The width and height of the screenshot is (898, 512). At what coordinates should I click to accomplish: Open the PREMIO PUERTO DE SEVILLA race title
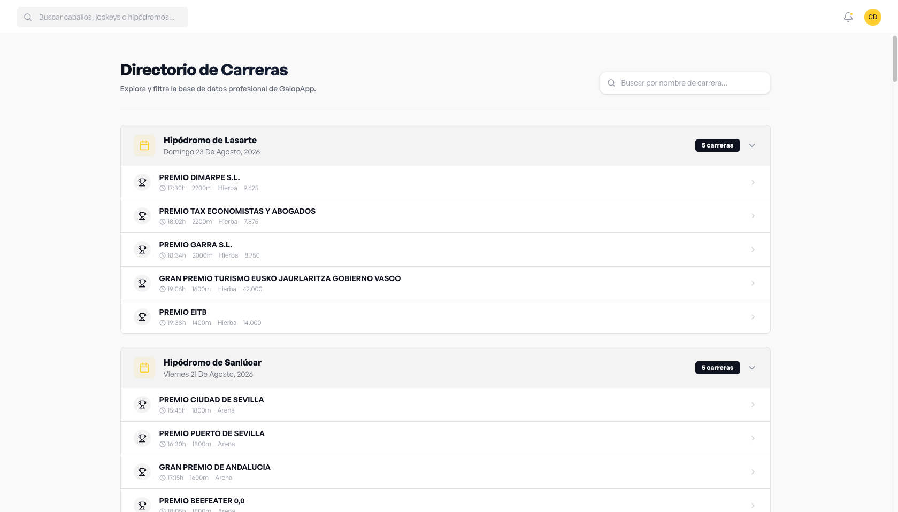[x=212, y=433]
